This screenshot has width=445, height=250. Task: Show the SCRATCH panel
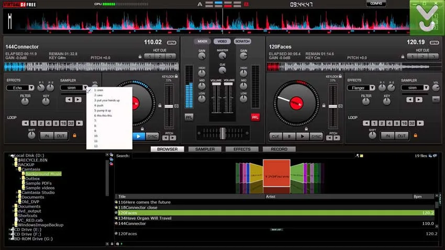[242, 41]
